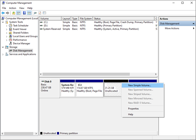Image resolution: width=196 pixels, height=140 pixels.
Task: Click the Local Users and Groups icon
Action: point(10,36)
